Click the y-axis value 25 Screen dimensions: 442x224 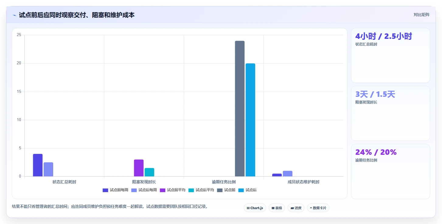[19, 35]
